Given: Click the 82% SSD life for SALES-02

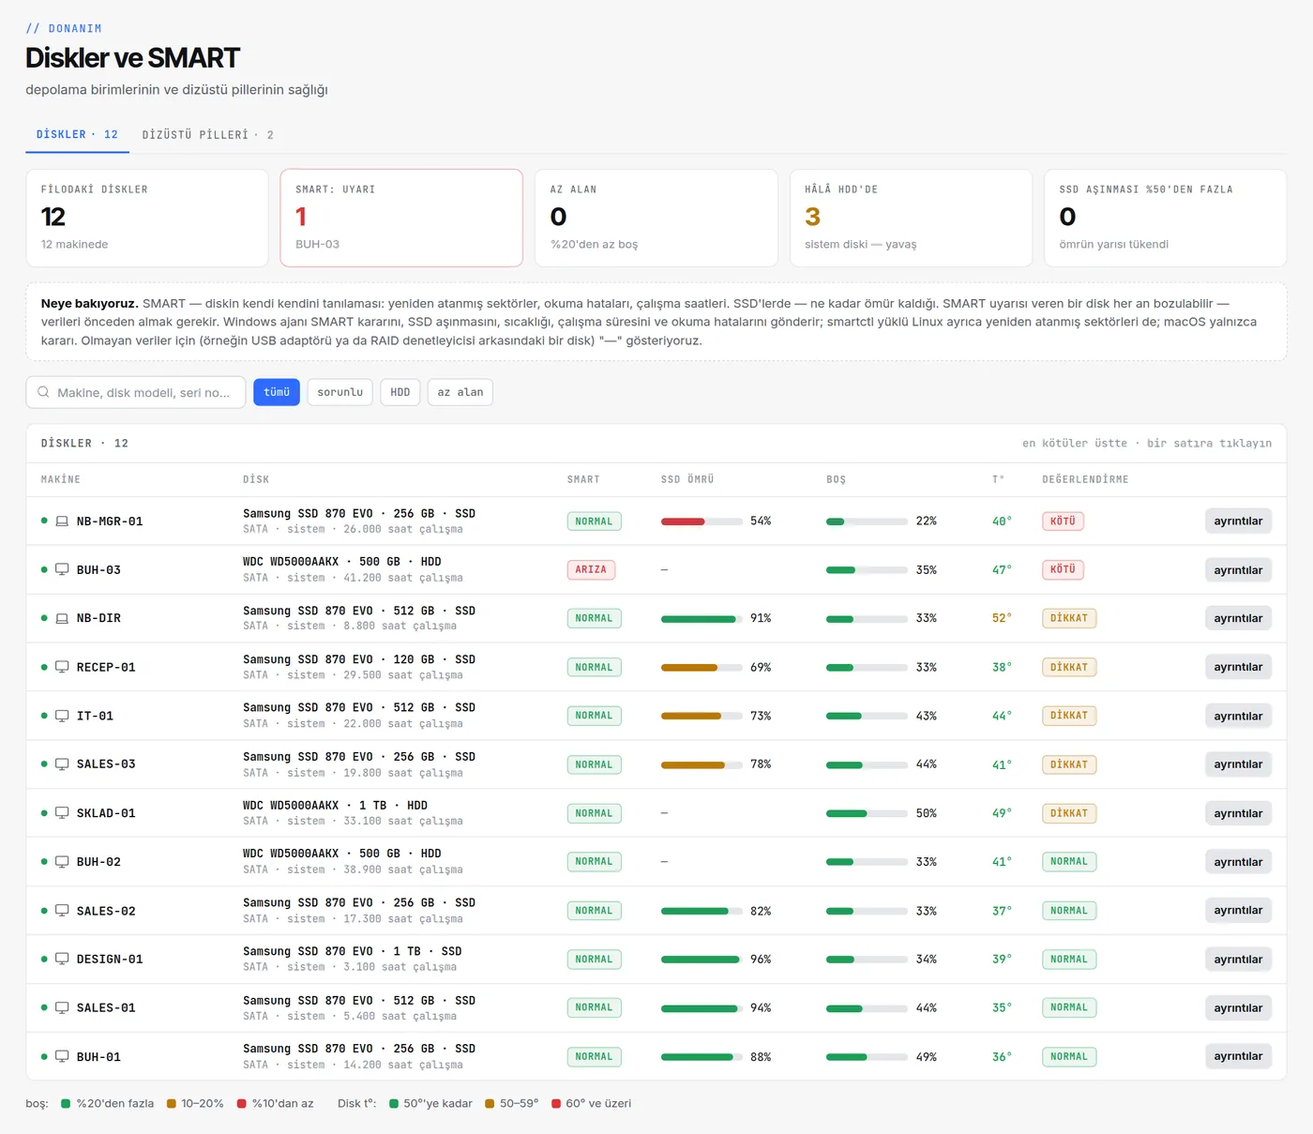Looking at the screenshot, I should pos(761,911).
